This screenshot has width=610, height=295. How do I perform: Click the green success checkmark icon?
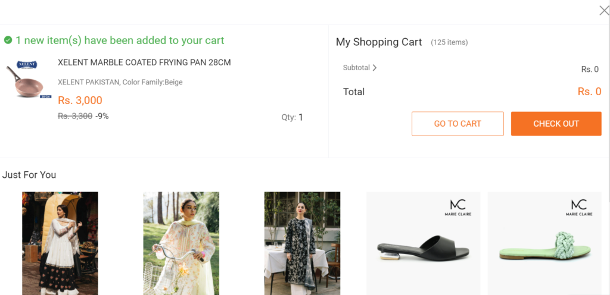[8, 40]
